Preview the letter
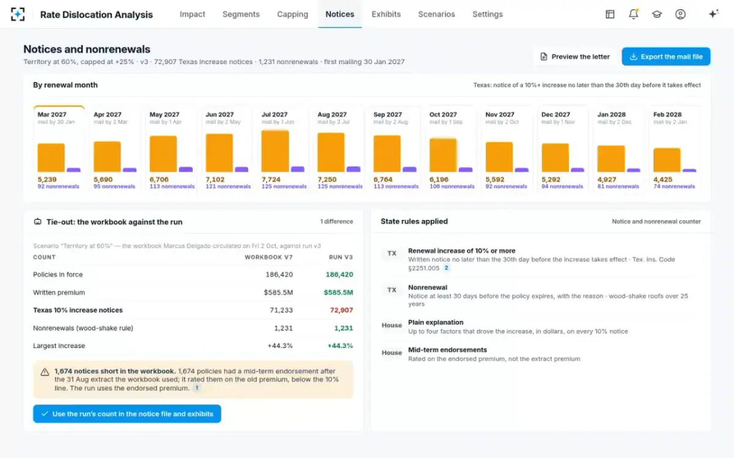734x458 pixels. pos(574,56)
